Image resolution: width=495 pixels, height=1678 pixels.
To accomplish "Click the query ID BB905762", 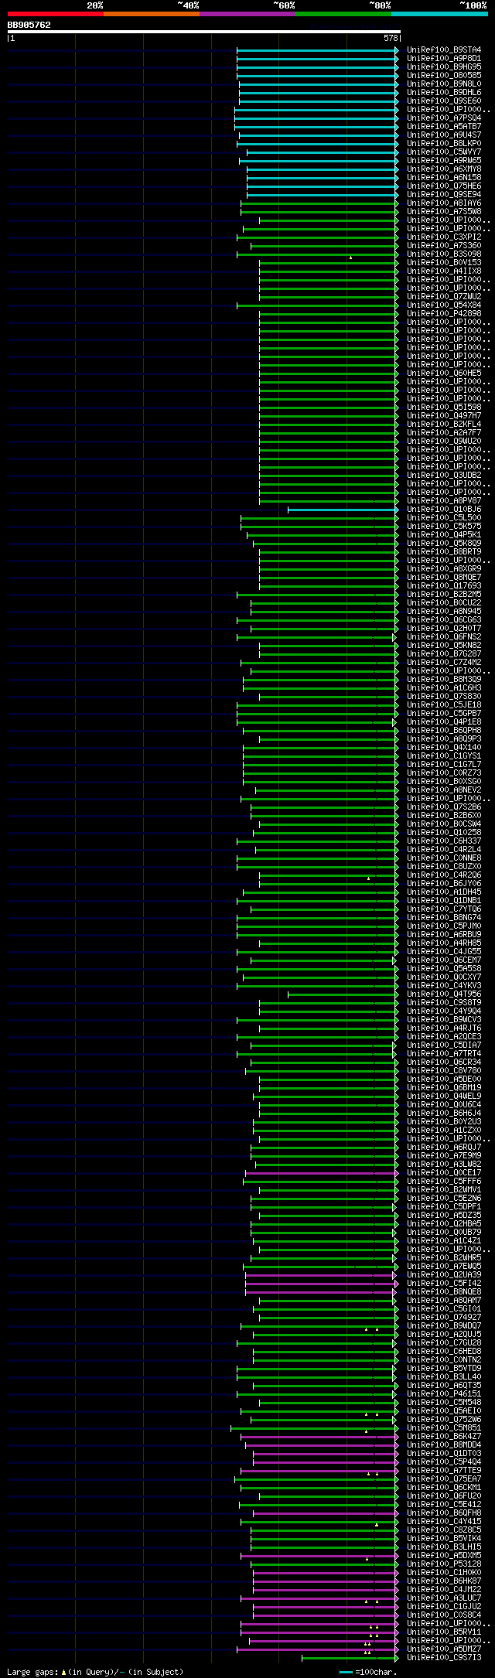I will click(x=29, y=25).
